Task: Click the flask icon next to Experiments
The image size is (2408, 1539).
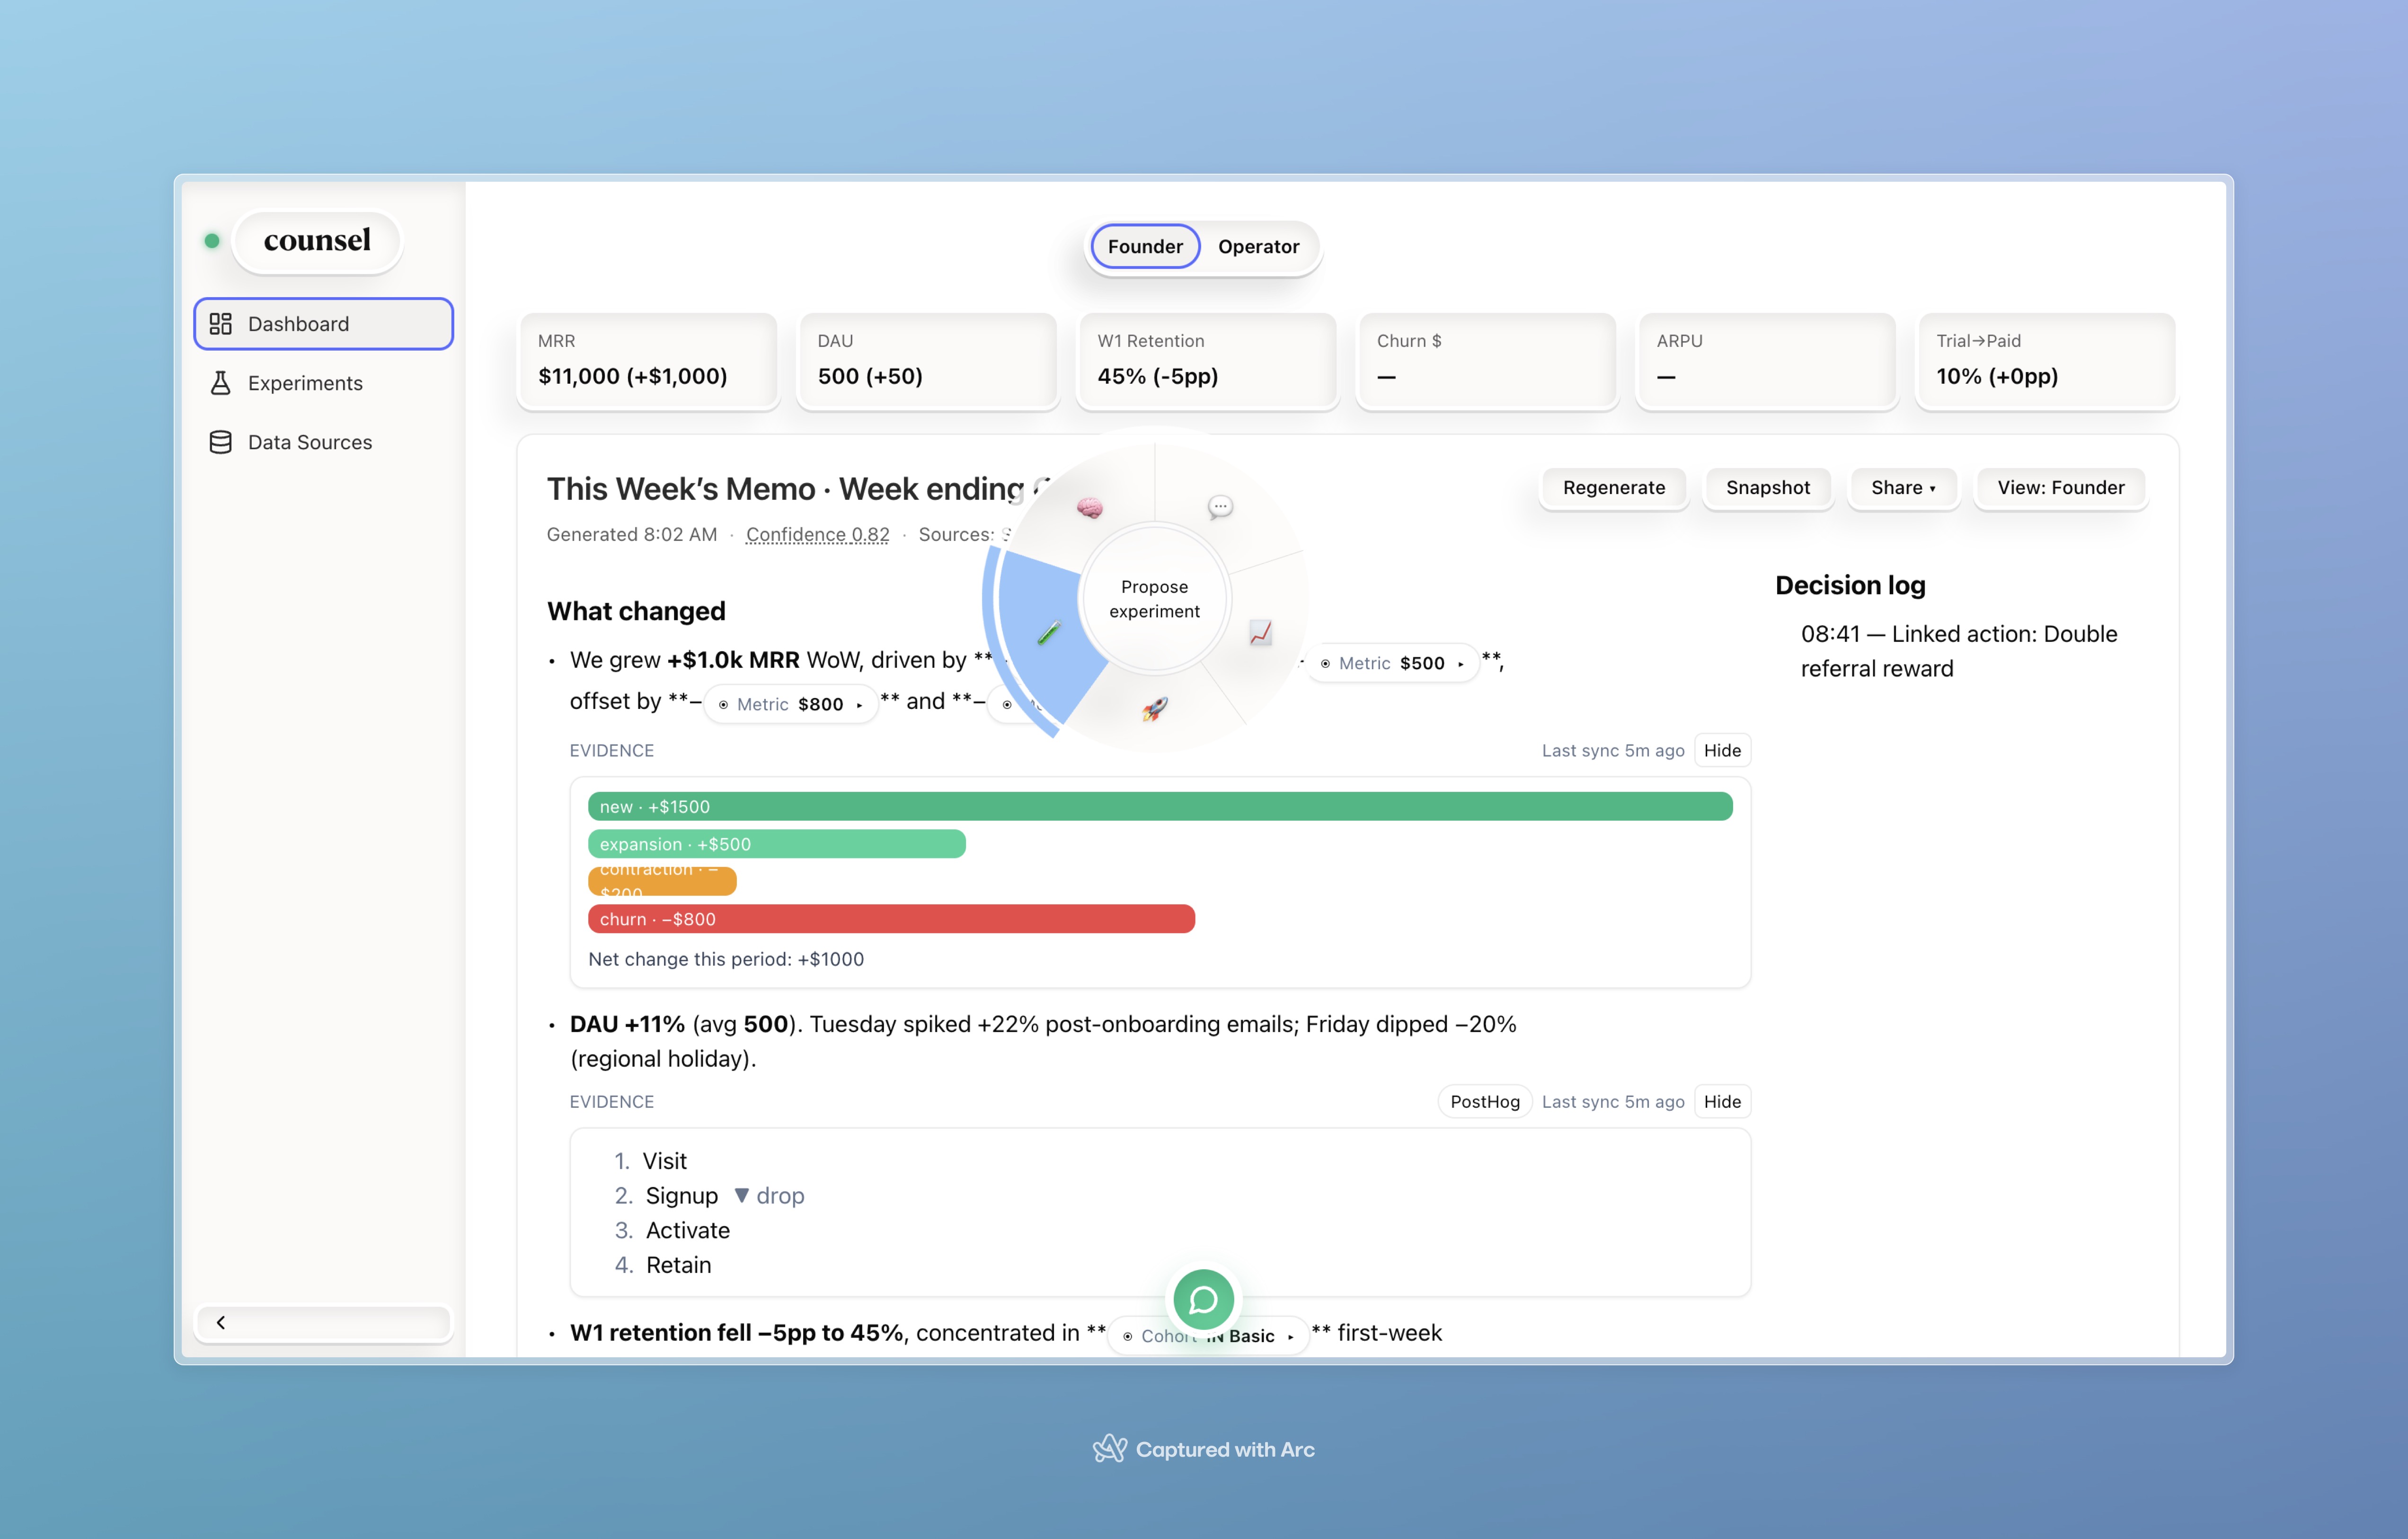Action: 220,383
